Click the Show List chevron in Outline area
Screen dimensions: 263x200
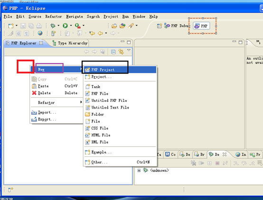[258, 42]
